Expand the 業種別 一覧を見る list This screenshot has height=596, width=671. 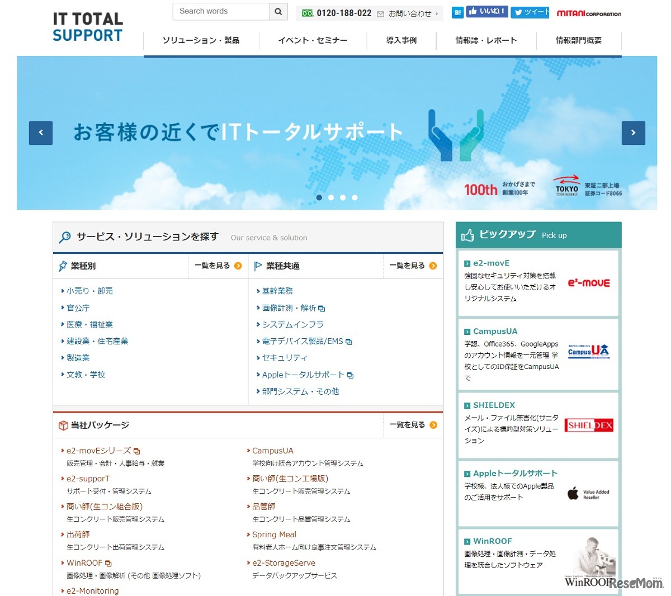[218, 266]
